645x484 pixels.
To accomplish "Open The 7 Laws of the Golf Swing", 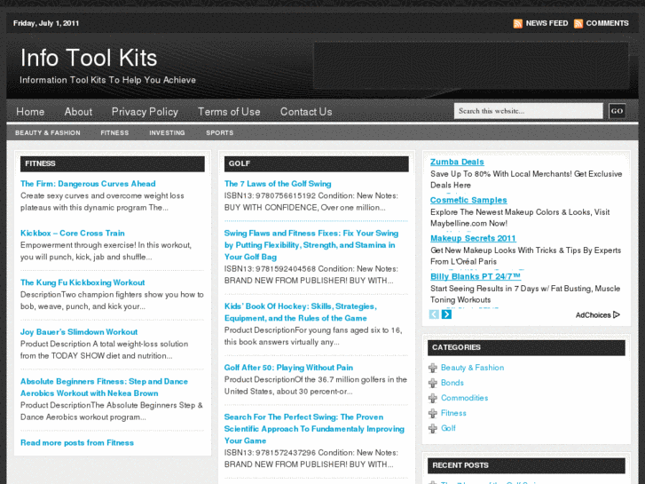I will click(278, 184).
